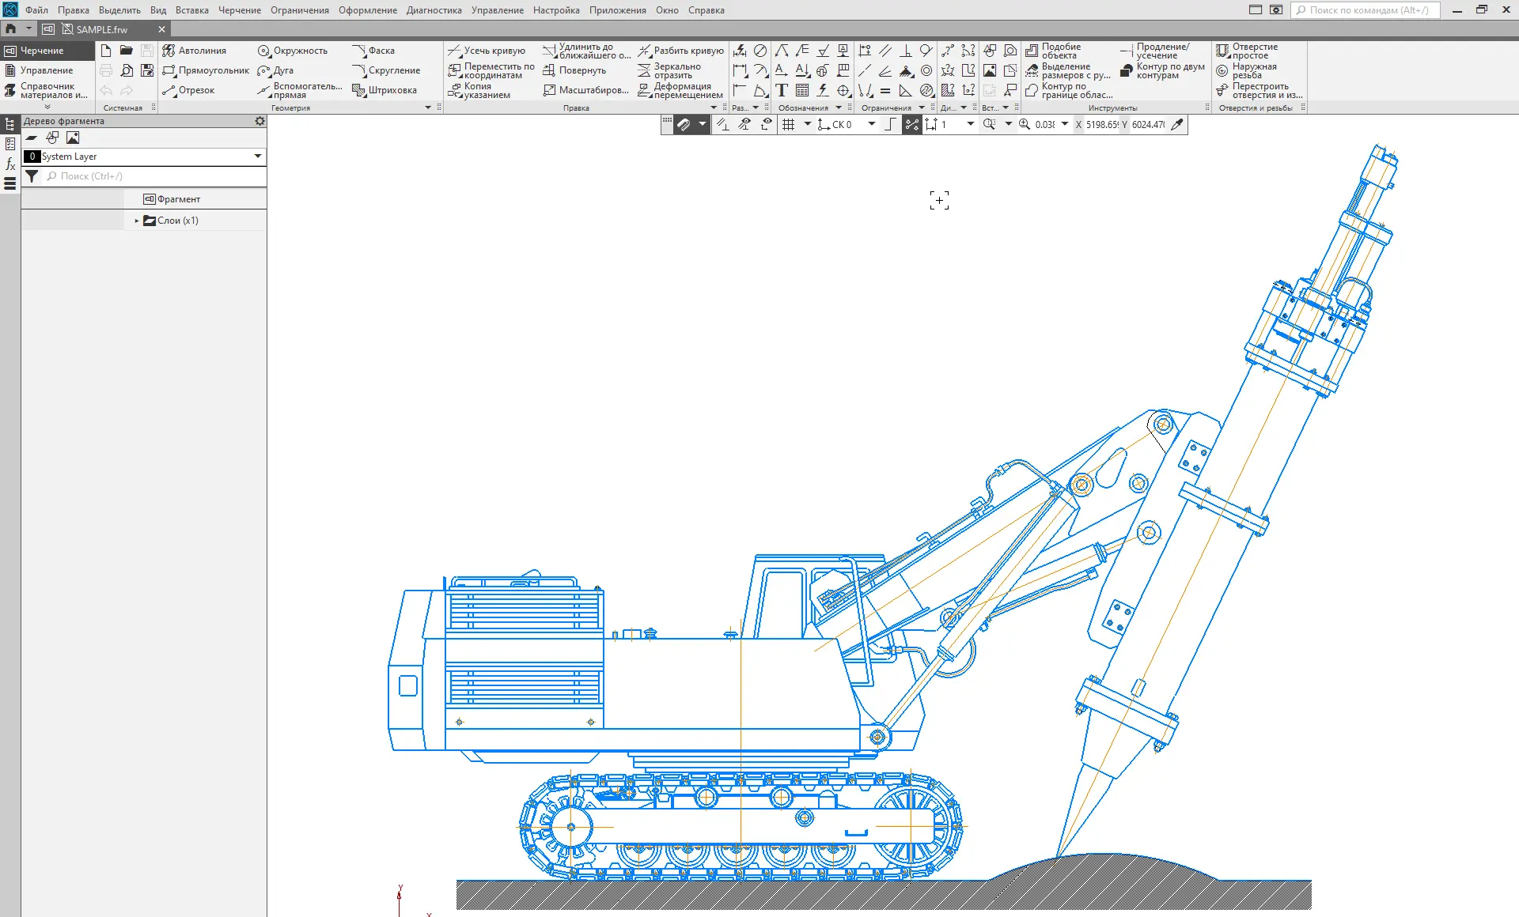Select the Автолиния drawing tool

pyautogui.click(x=194, y=51)
